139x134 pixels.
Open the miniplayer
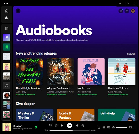pyautogui.click(x=131, y=127)
